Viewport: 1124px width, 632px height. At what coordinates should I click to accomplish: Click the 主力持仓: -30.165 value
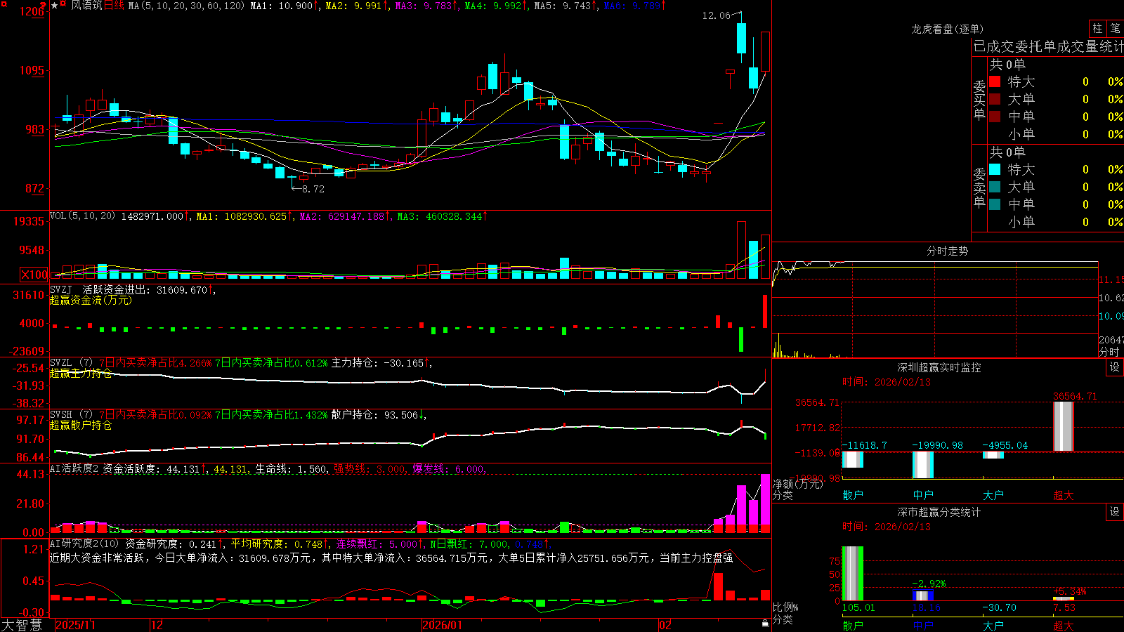click(381, 363)
